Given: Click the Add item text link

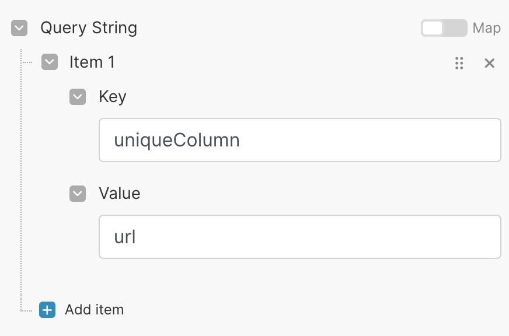Looking at the screenshot, I should pyautogui.click(x=94, y=310).
